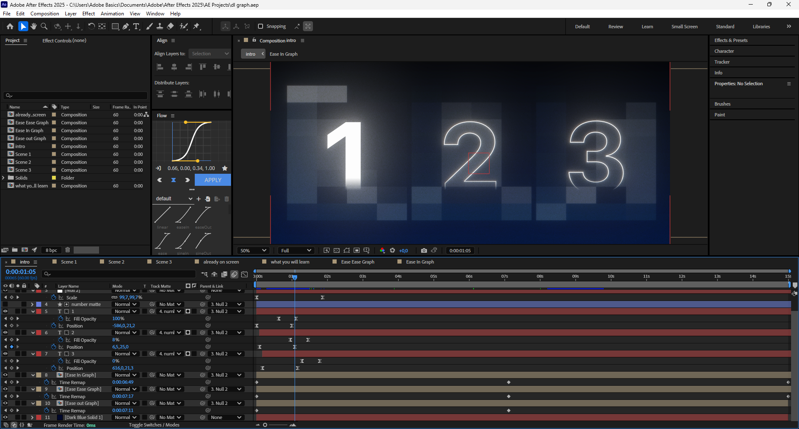The height and width of the screenshot is (429, 799).
Task: Save Flow curve as favorite star
Action: tap(225, 168)
